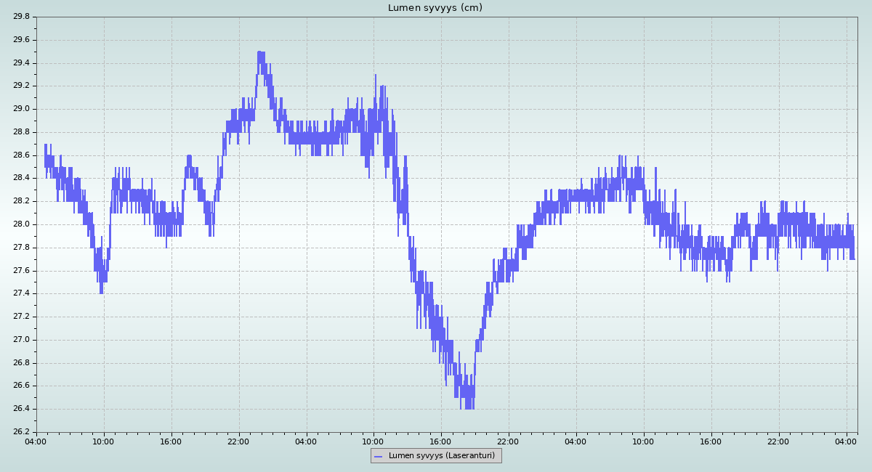872x472 pixels.
Task: Click the rightmost 04:00 x-axis label
Action: click(846, 441)
